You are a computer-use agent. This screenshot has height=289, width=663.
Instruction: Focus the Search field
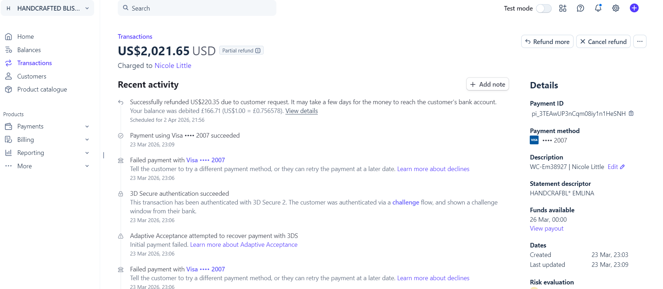coord(197,8)
